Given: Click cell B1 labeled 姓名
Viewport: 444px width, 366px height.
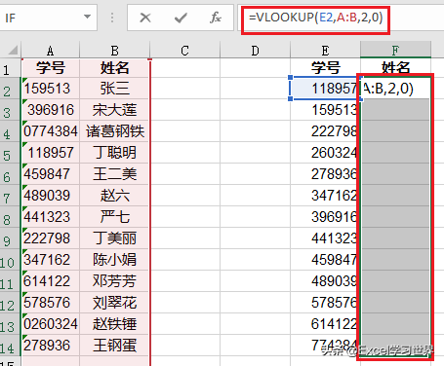Looking at the screenshot, I should (x=115, y=68).
